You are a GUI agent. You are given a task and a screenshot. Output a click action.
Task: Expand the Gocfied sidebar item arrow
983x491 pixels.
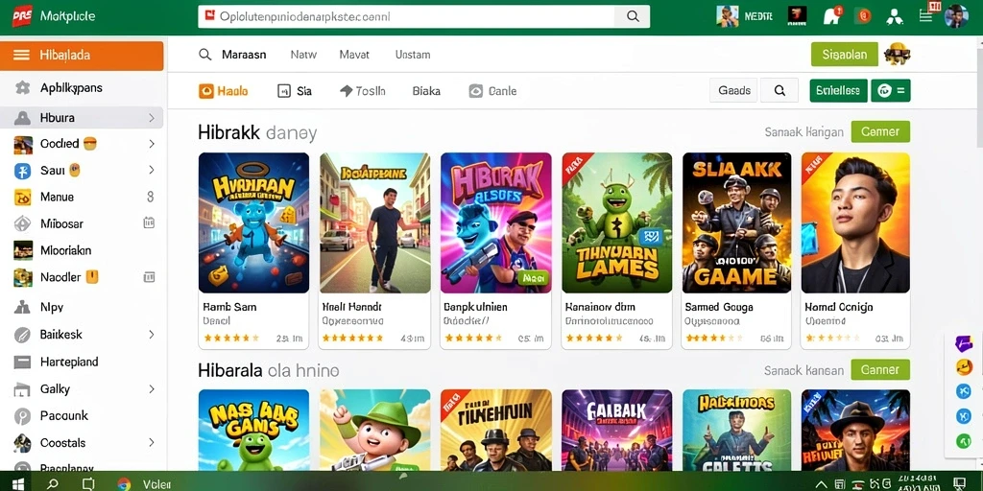(151, 144)
